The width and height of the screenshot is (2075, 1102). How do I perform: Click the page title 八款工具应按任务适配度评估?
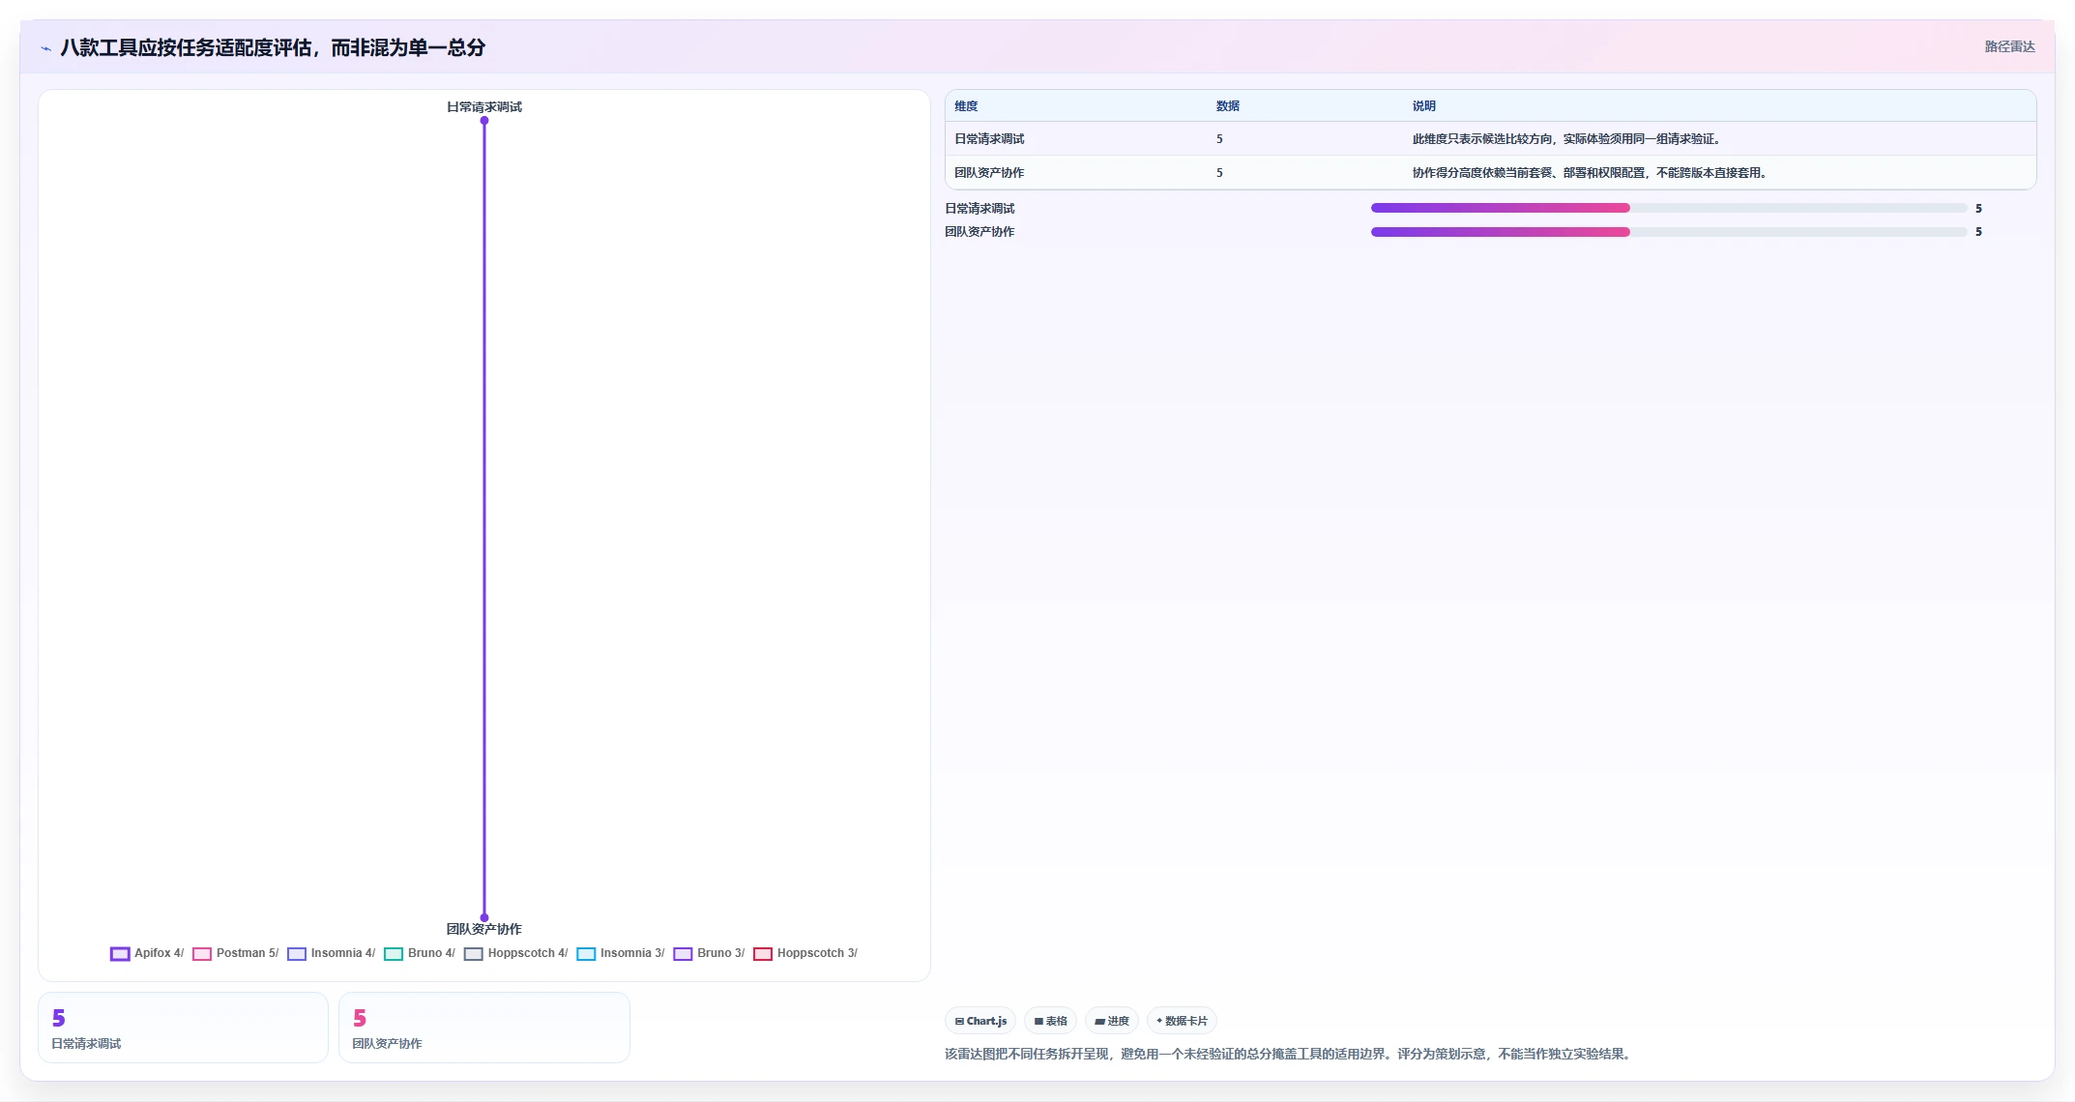pos(273,47)
